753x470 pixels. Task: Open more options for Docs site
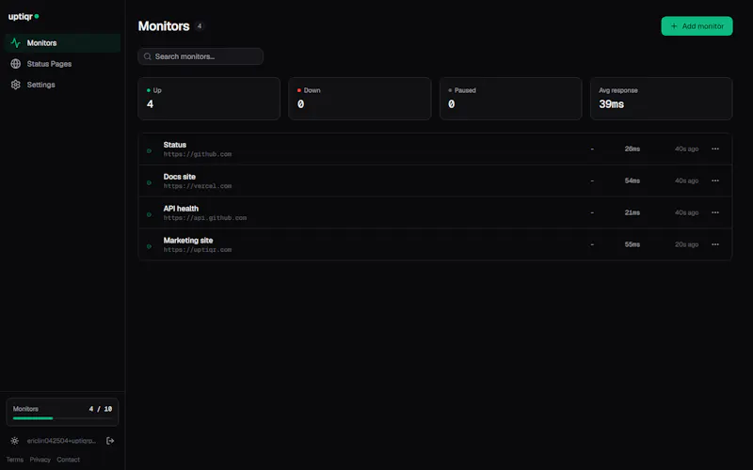pos(715,180)
